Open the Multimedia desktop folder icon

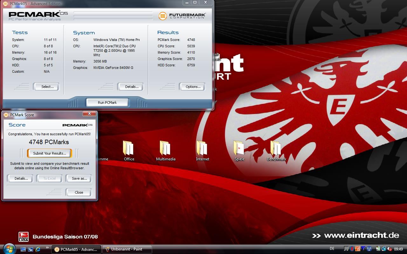[x=166, y=150]
